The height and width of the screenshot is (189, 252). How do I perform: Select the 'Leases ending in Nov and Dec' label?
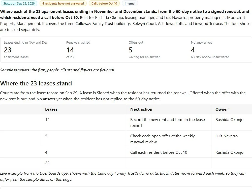coord(26,42)
